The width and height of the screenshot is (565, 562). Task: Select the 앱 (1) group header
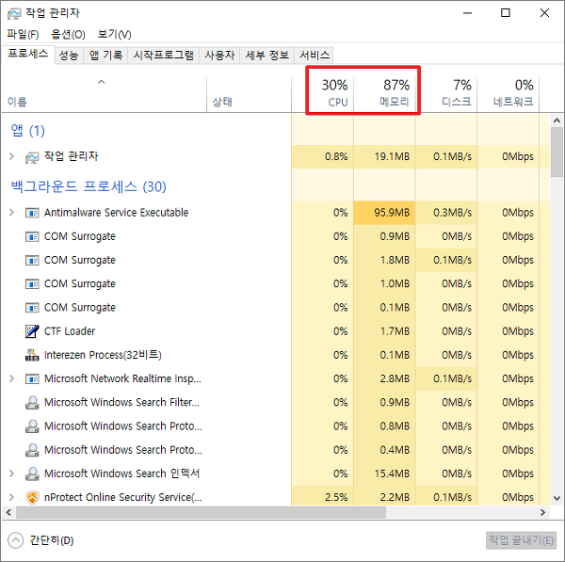pos(27,131)
